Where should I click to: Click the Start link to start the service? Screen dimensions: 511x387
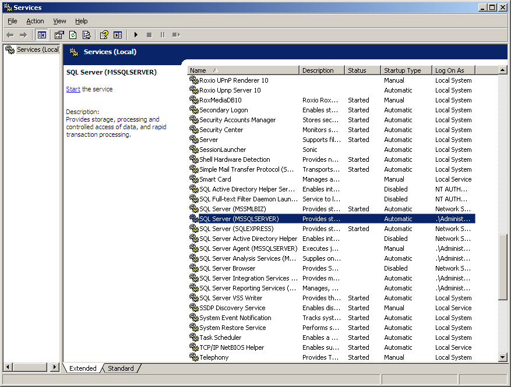point(73,89)
